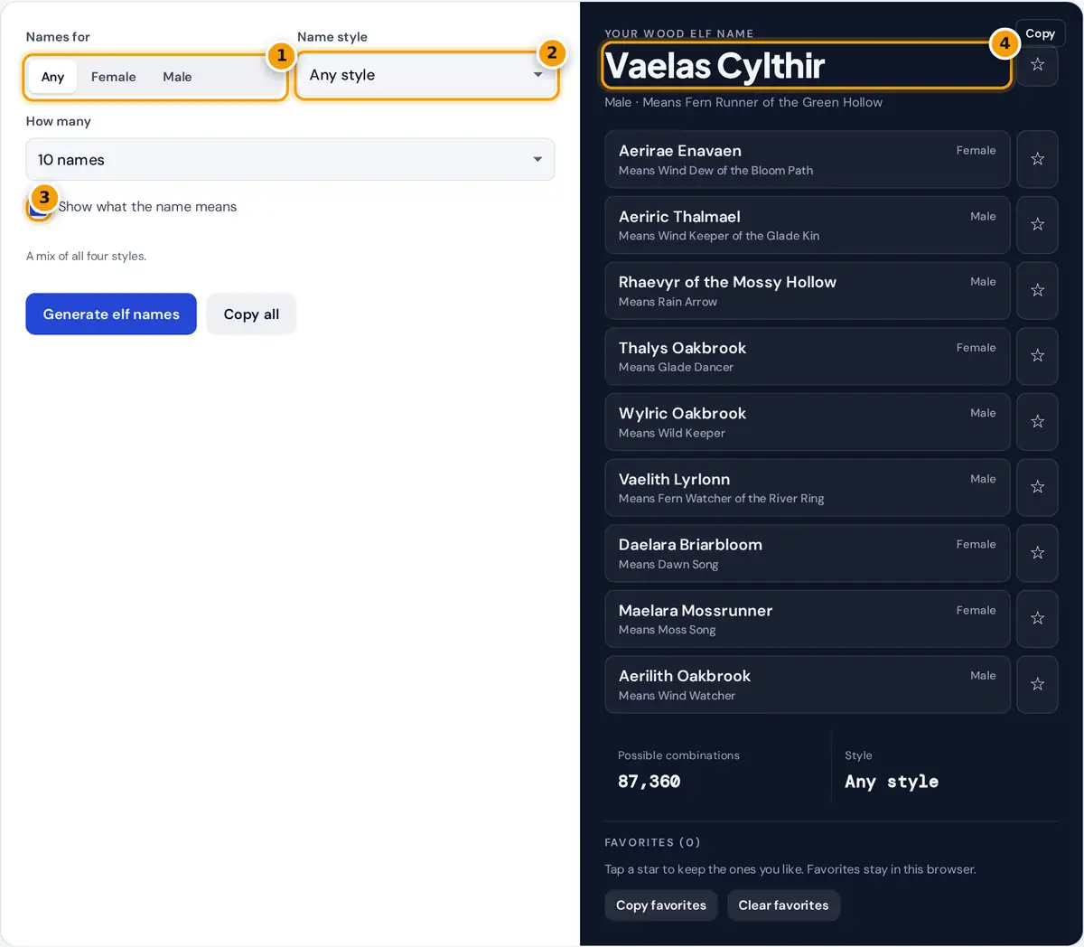Select the Aerirae Enavaen name card

808,159
